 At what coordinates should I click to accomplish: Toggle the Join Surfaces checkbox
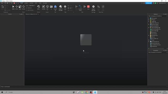[x=27, y=10]
